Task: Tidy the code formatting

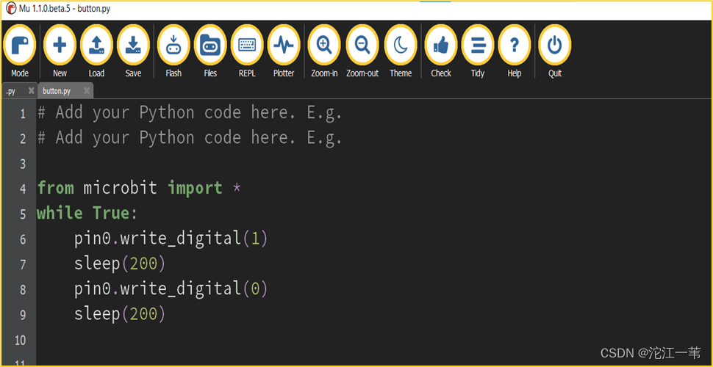Action: [478, 46]
